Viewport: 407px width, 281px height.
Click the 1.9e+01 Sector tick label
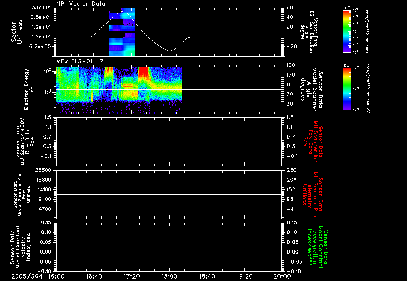tap(41, 27)
